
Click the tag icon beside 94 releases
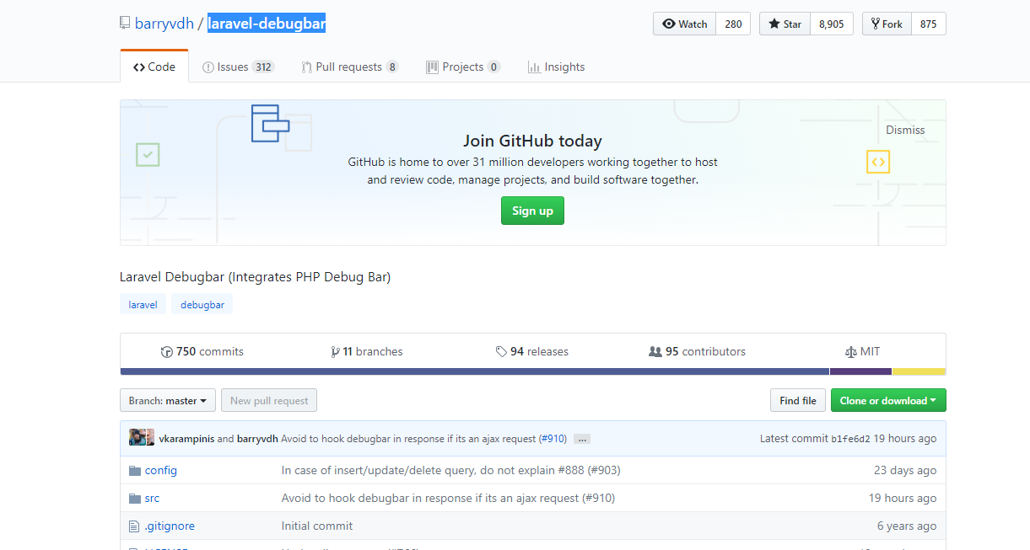click(501, 352)
